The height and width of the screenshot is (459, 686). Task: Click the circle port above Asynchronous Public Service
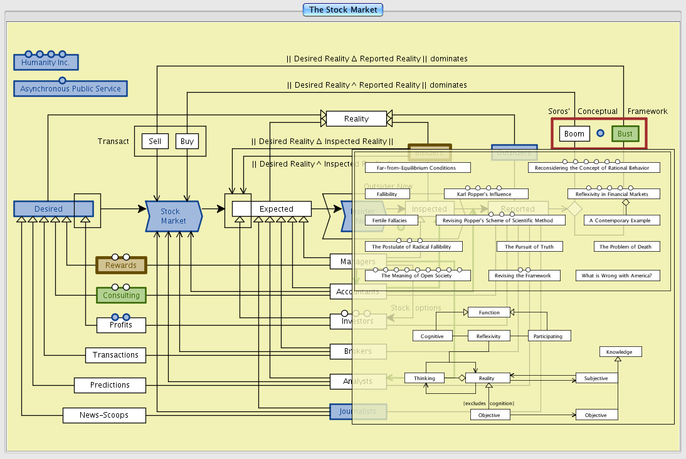click(x=62, y=80)
